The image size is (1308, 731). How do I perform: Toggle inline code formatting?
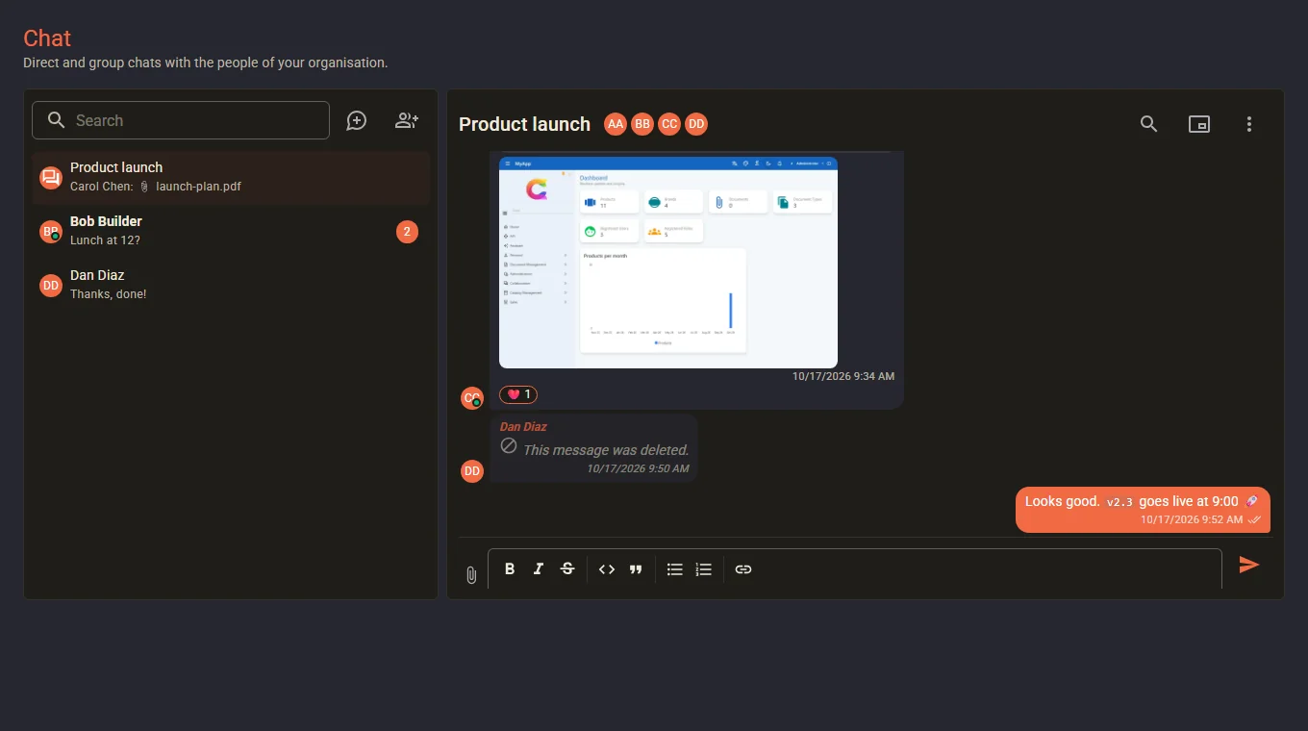[607, 569]
